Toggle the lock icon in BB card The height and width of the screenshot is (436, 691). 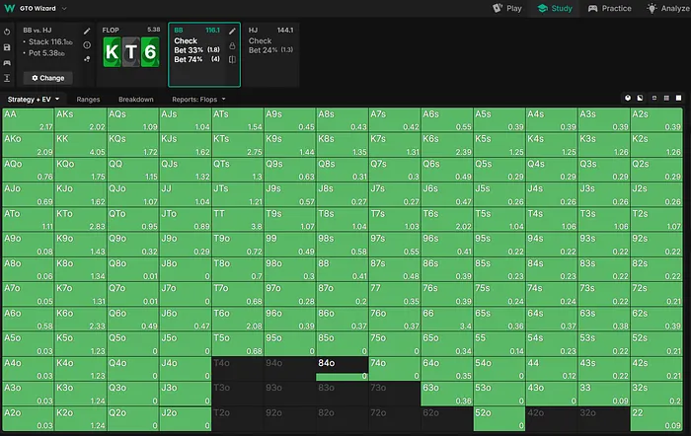[x=232, y=45]
